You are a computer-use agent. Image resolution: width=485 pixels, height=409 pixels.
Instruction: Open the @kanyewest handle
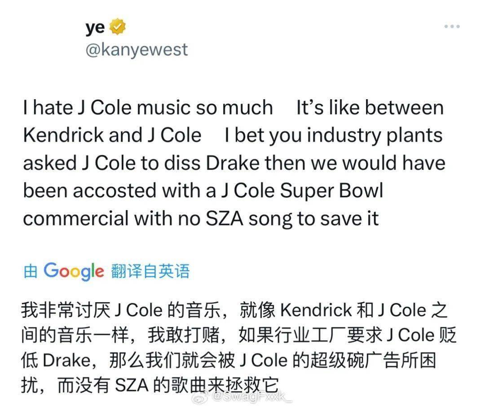pyautogui.click(x=137, y=49)
